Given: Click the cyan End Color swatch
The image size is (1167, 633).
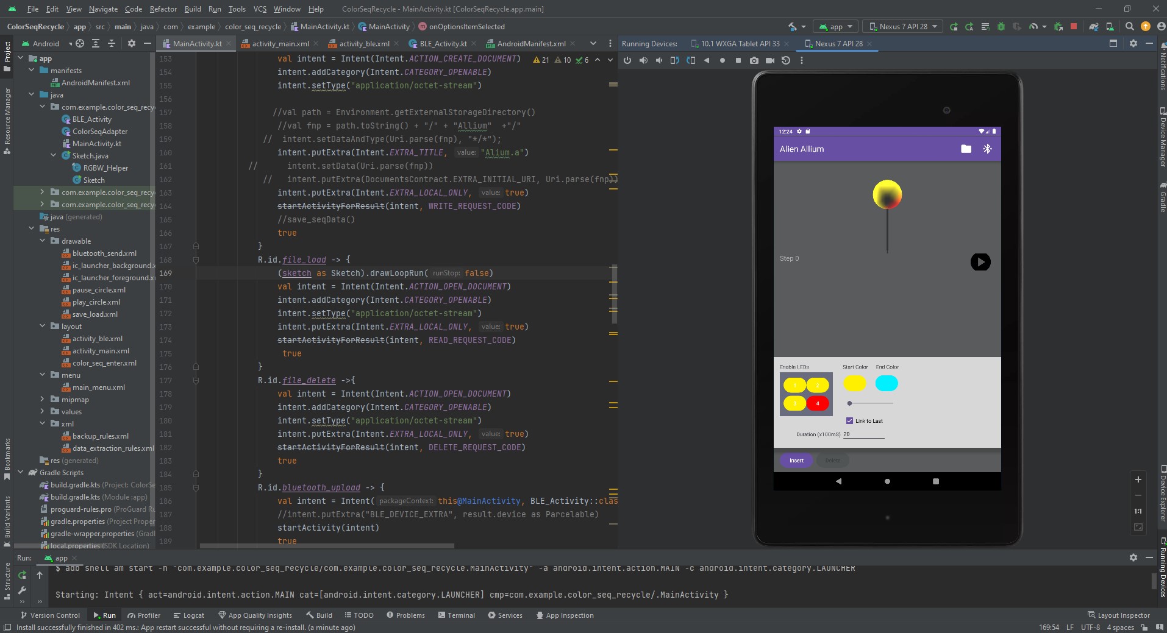Looking at the screenshot, I should coord(887,383).
